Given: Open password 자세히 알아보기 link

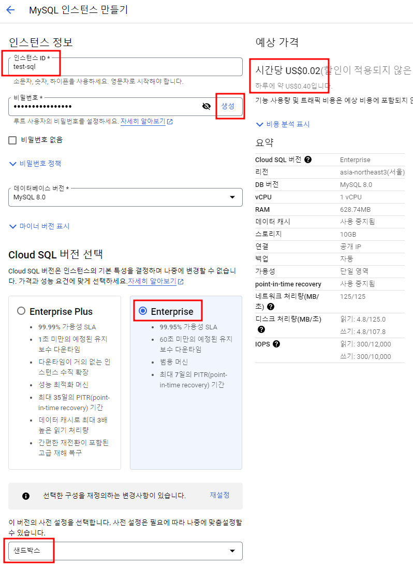Looking at the screenshot, I should [143, 121].
